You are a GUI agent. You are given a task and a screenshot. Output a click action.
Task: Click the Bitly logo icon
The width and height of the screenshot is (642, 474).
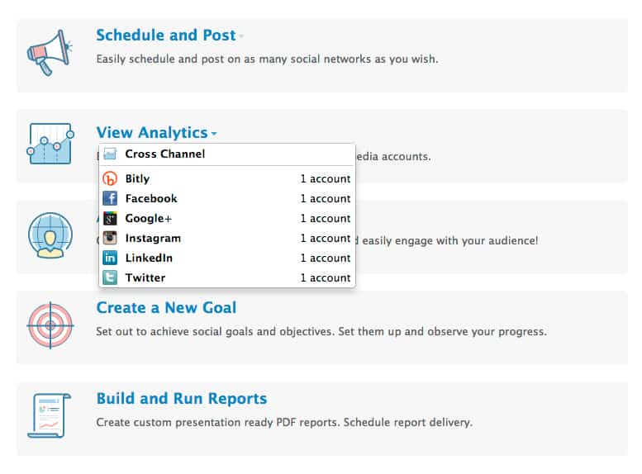pyautogui.click(x=110, y=179)
